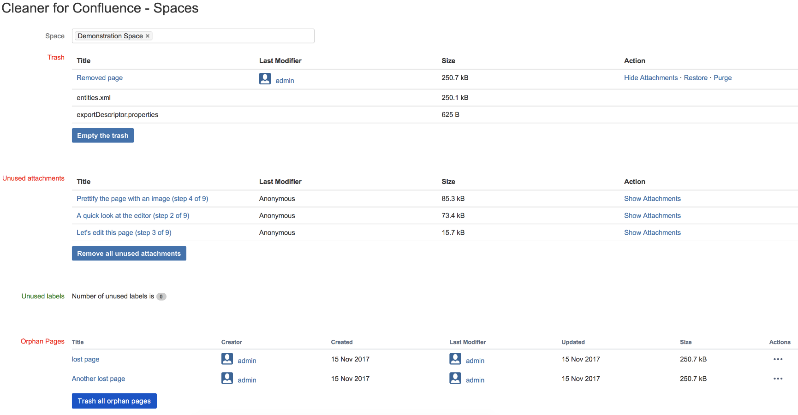This screenshot has width=798, height=415.
Task: Click the Trash section label
Action: pos(56,58)
